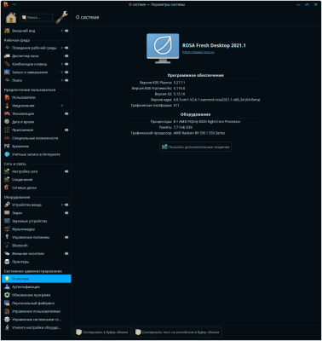The image size is (322, 341).
Task: Focus the Поиск search field
Action: coord(37,17)
